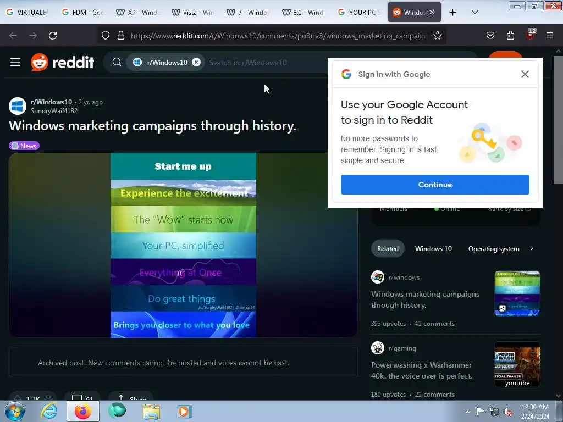Switch to the XP - Windows browser tab
Viewport: 563px width, 422px height.
pos(138,12)
